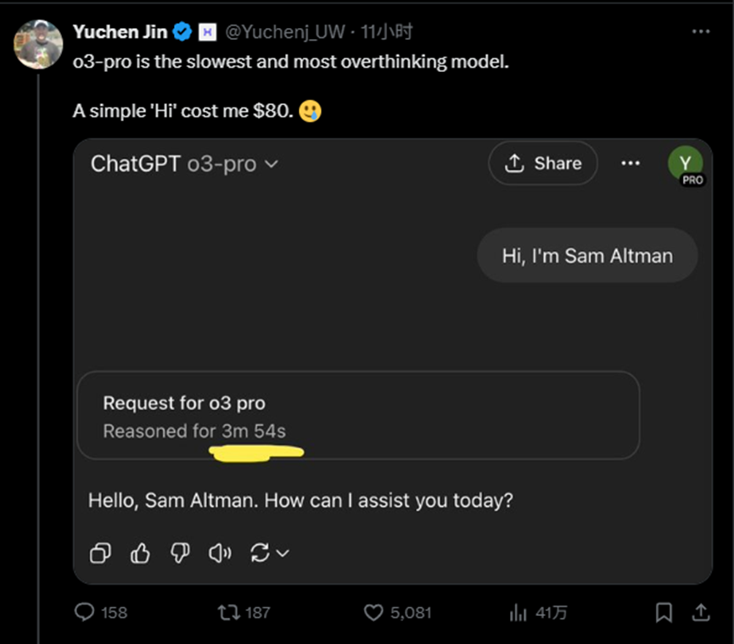Play response aloud with speaker icon
Screen dimensions: 734x644
220,553
